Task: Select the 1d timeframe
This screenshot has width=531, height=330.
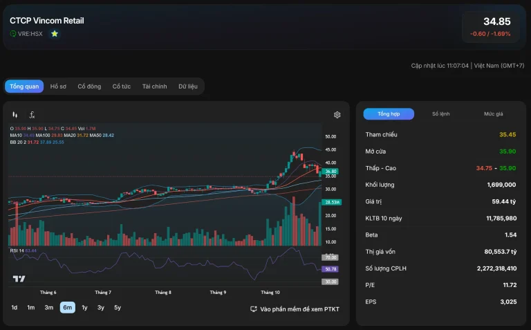Action: (x=15, y=308)
